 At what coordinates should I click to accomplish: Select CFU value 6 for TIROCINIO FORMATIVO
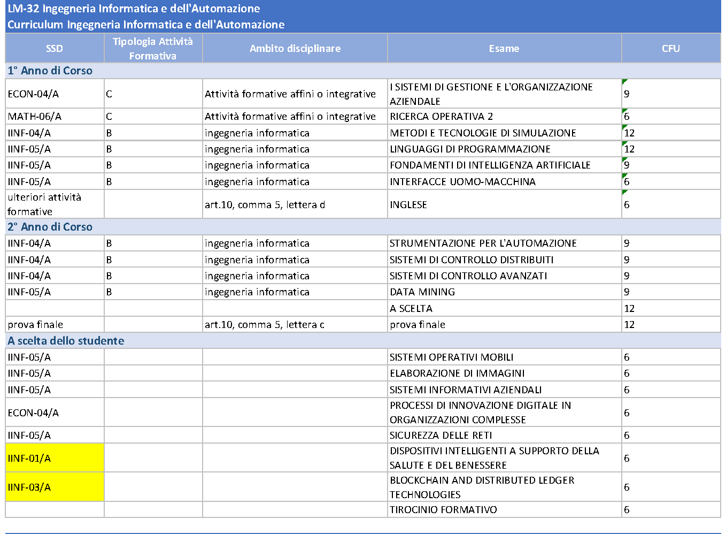[671, 509]
